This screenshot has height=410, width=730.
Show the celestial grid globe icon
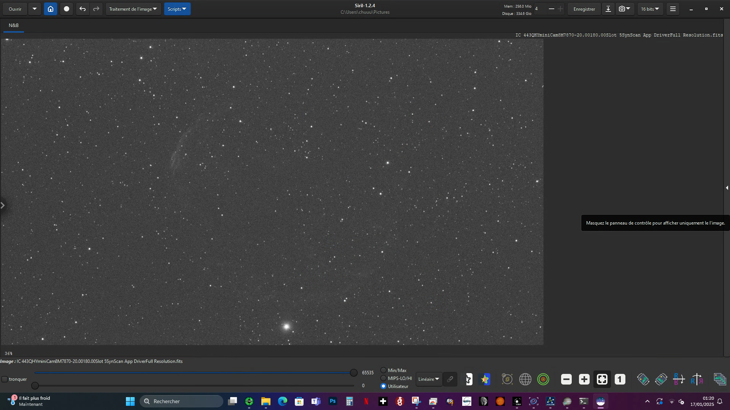point(525,379)
